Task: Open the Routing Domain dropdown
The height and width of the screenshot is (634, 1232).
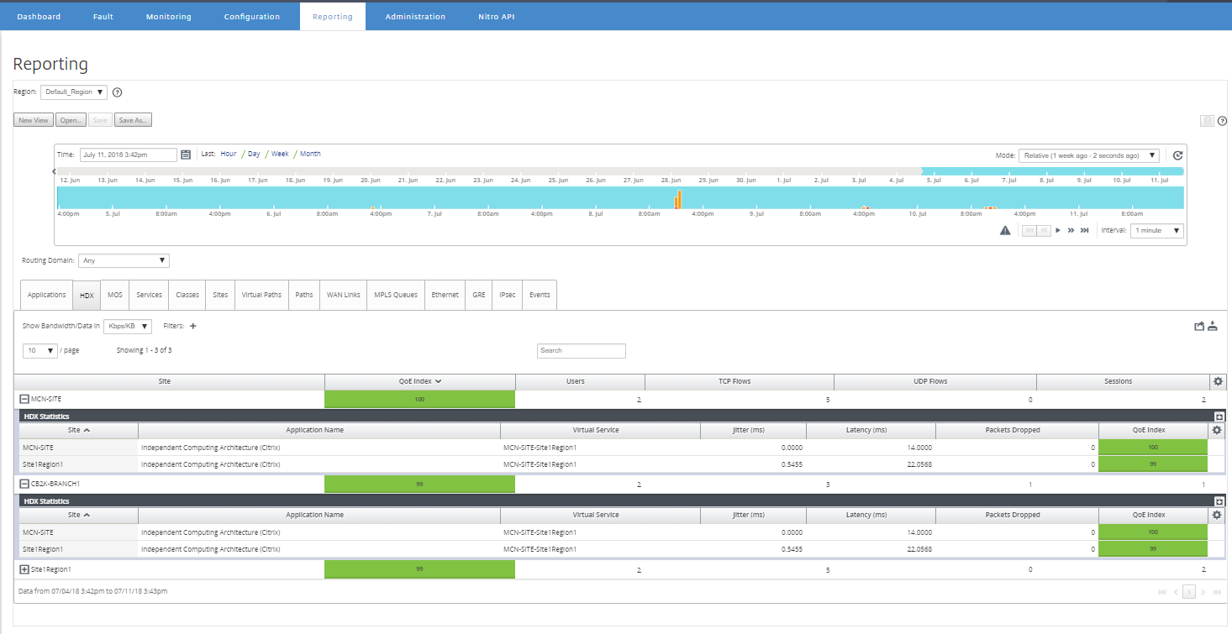Action: 124,260
